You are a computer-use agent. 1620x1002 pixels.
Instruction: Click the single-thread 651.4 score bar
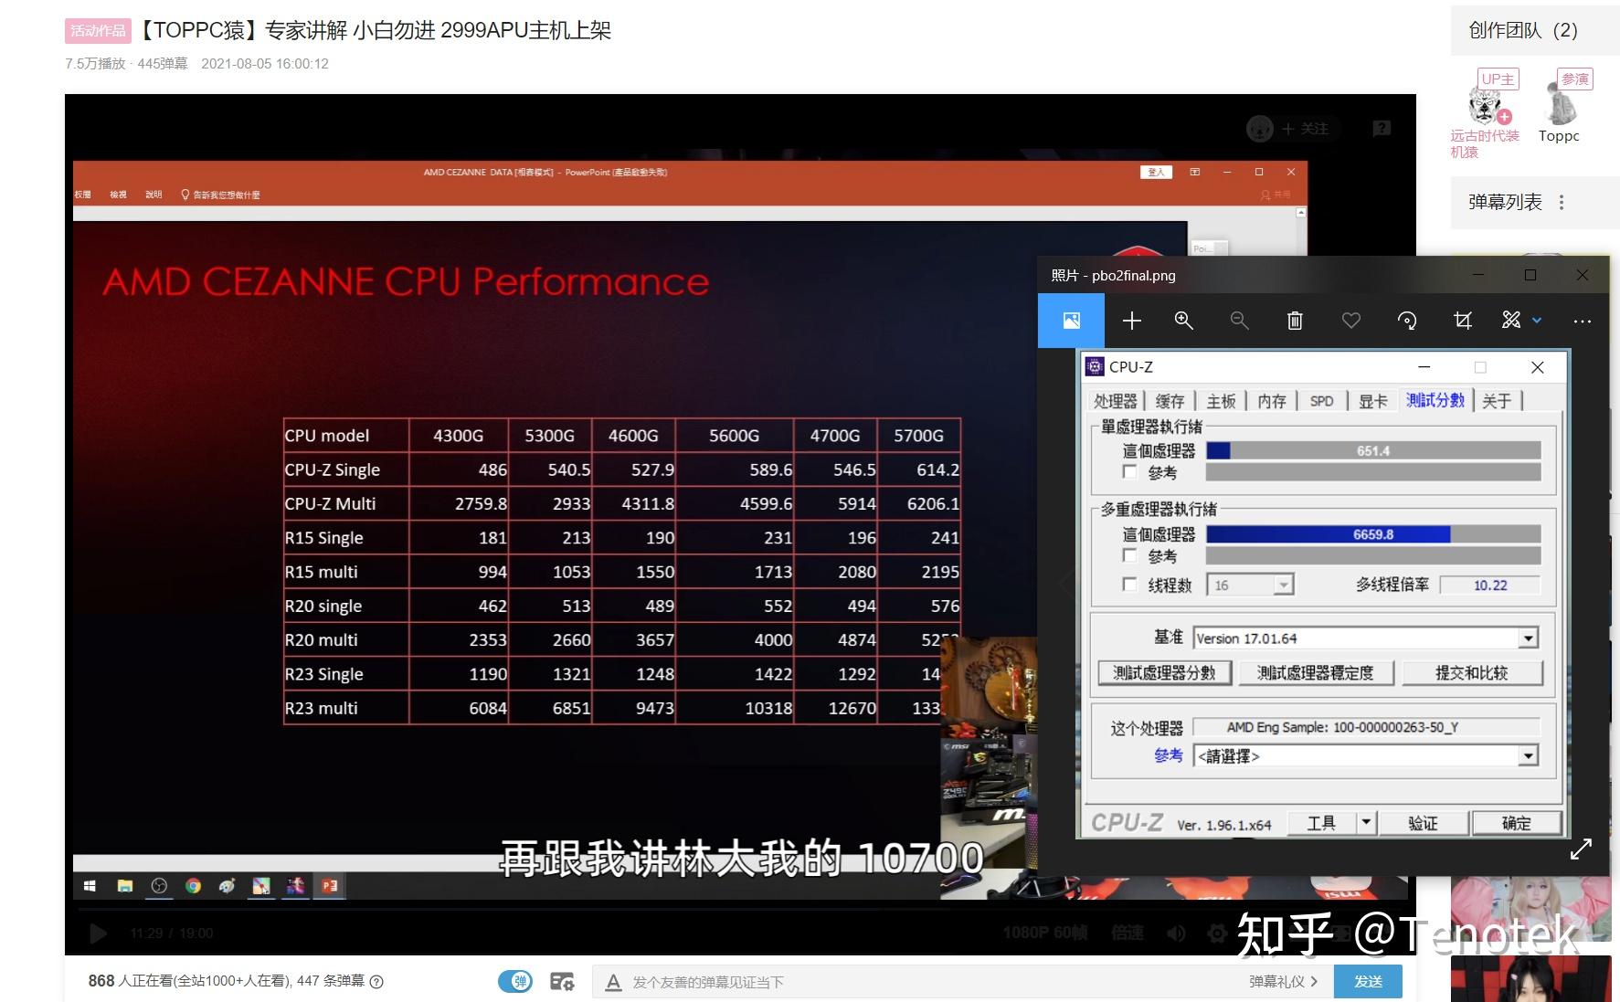coord(1373,450)
